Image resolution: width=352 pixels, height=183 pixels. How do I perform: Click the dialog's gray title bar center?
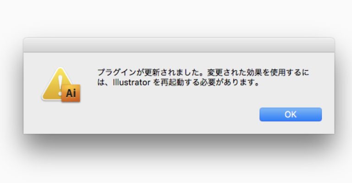click(179, 45)
